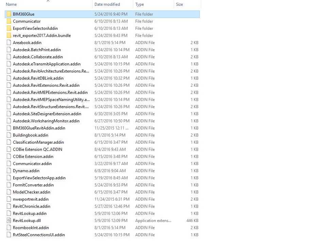Screen dimensions: 312x243
Task: Click the Autodesk.BatchPrint.addin file icon
Action: pos(9,50)
